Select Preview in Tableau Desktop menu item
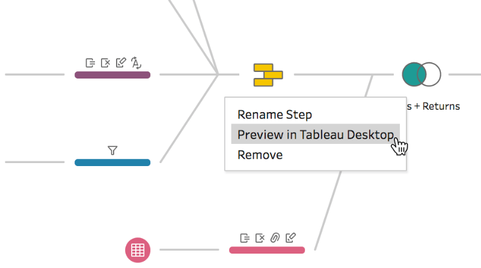 (x=315, y=134)
